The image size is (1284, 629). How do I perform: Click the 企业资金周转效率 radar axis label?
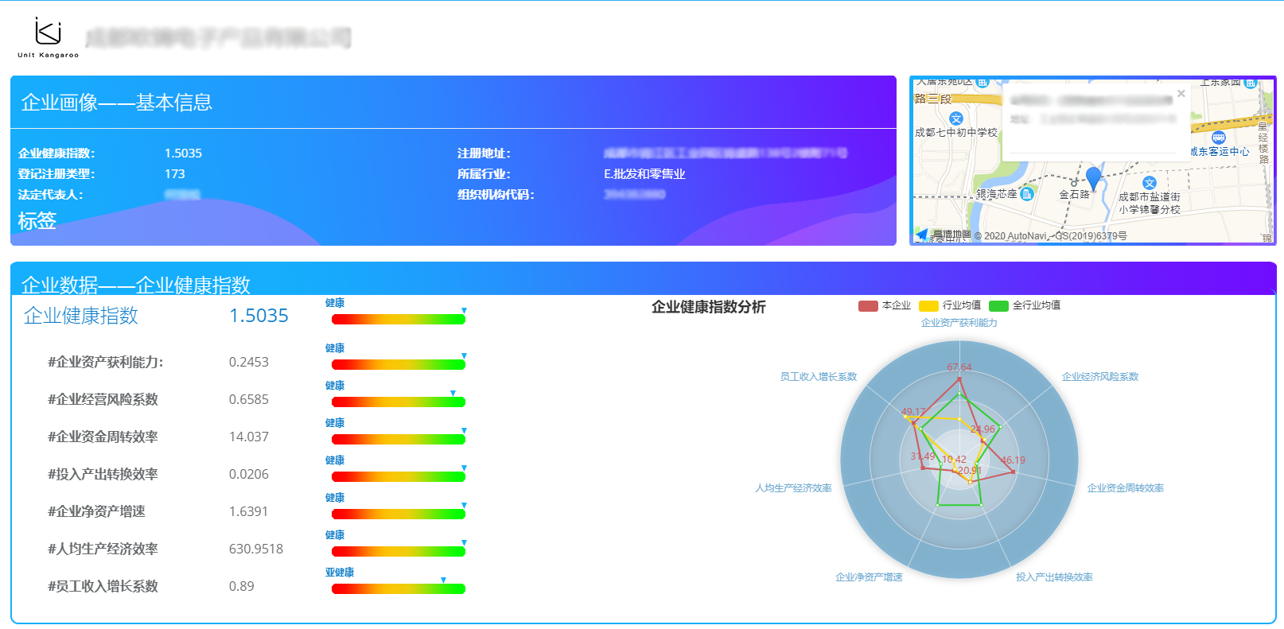(x=1125, y=488)
